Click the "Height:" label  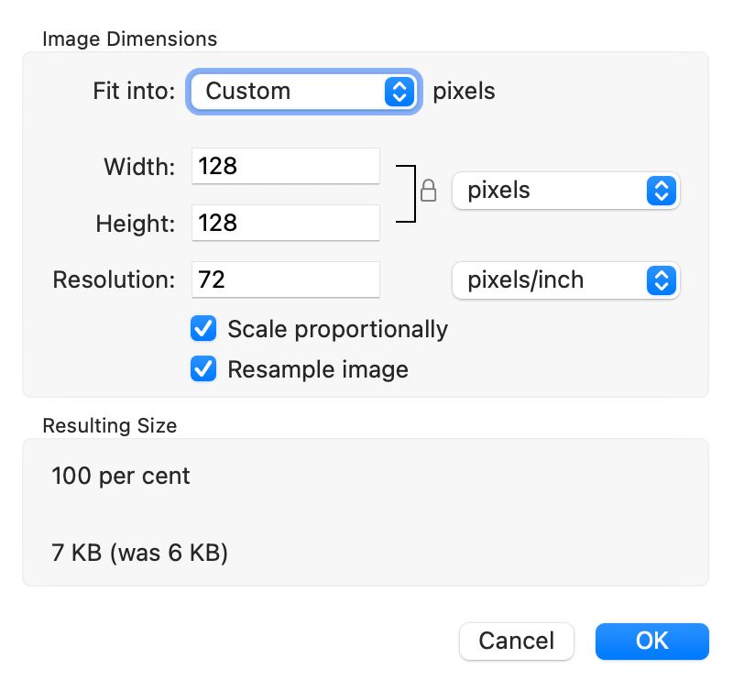pos(135,223)
